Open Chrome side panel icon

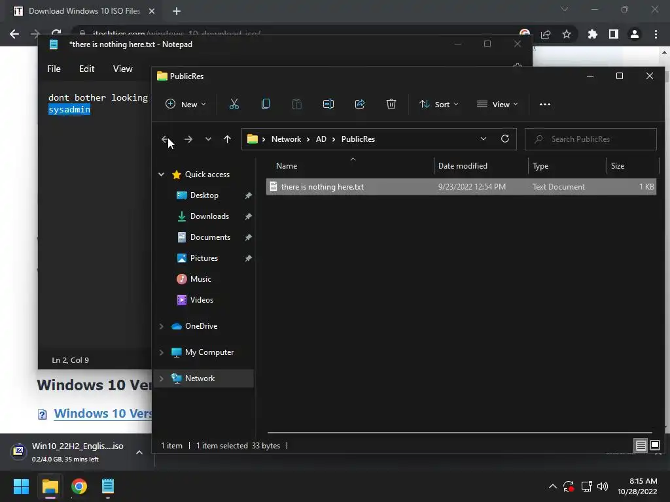614,34
